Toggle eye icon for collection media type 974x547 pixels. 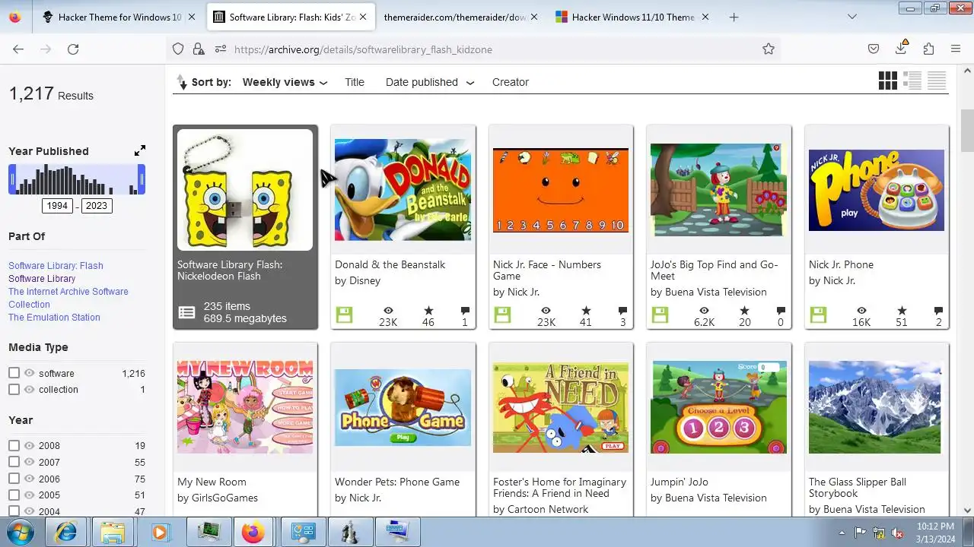pyautogui.click(x=30, y=389)
